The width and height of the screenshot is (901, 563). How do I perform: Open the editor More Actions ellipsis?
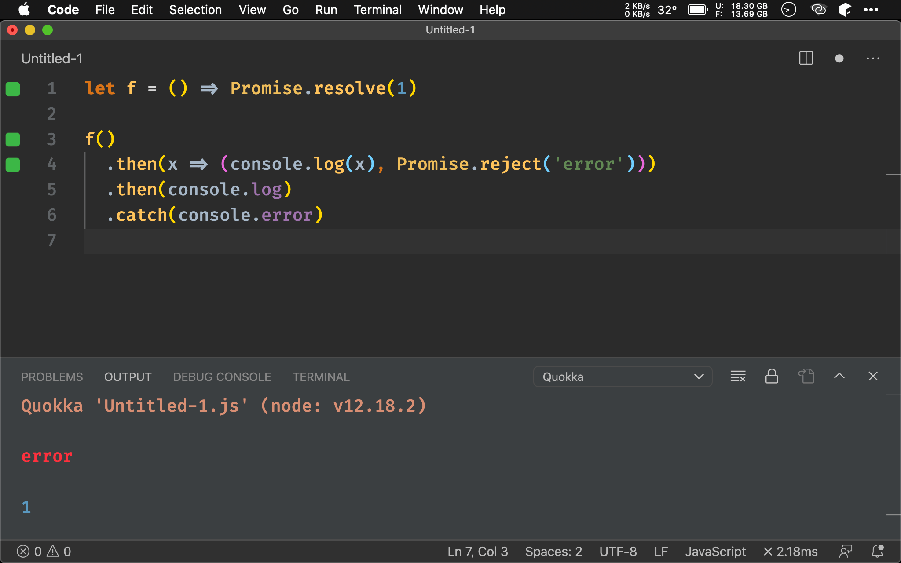[x=873, y=58]
